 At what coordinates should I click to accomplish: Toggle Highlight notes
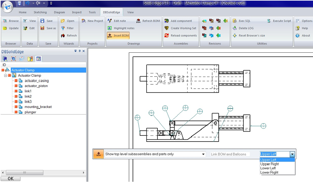[x=121, y=28]
